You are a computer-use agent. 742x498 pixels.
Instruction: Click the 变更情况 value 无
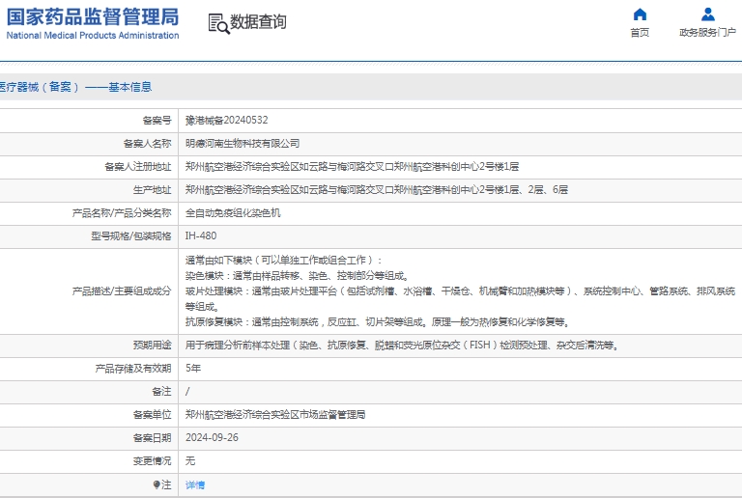pyautogui.click(x=190, y=461)
